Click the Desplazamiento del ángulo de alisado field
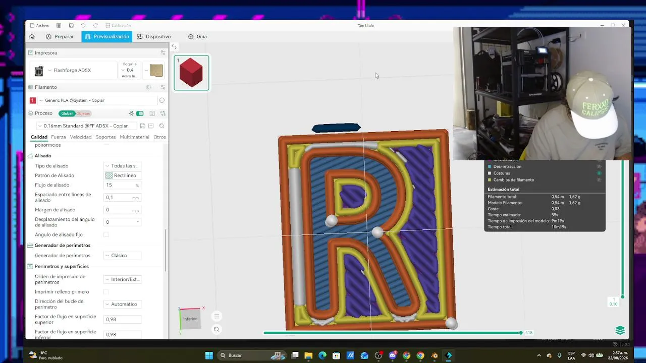Viewport: 646px width, 363px height. click(122, 222)
